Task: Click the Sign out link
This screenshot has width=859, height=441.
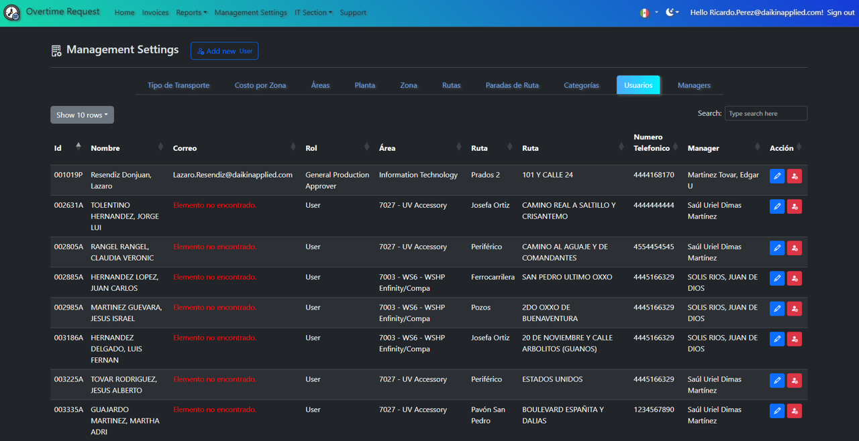Action: click(840, 13)
